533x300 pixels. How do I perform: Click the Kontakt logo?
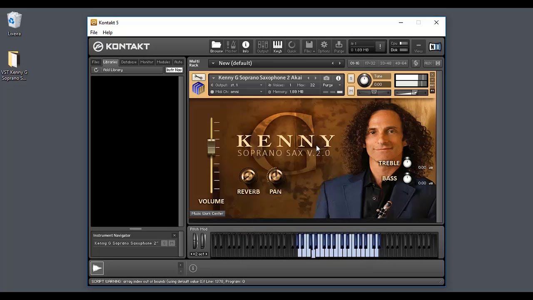(x=121, y=47)
